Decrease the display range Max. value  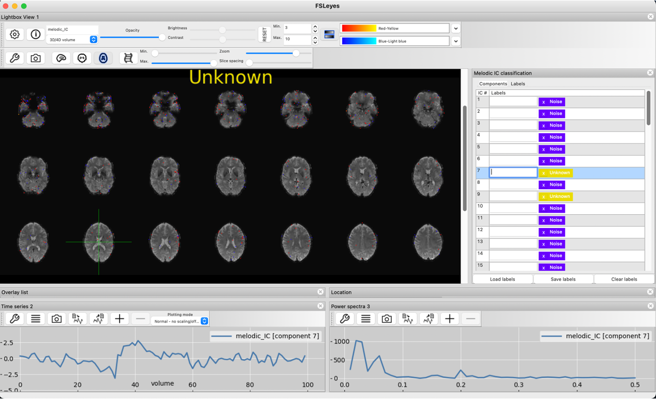pos(315,42)
